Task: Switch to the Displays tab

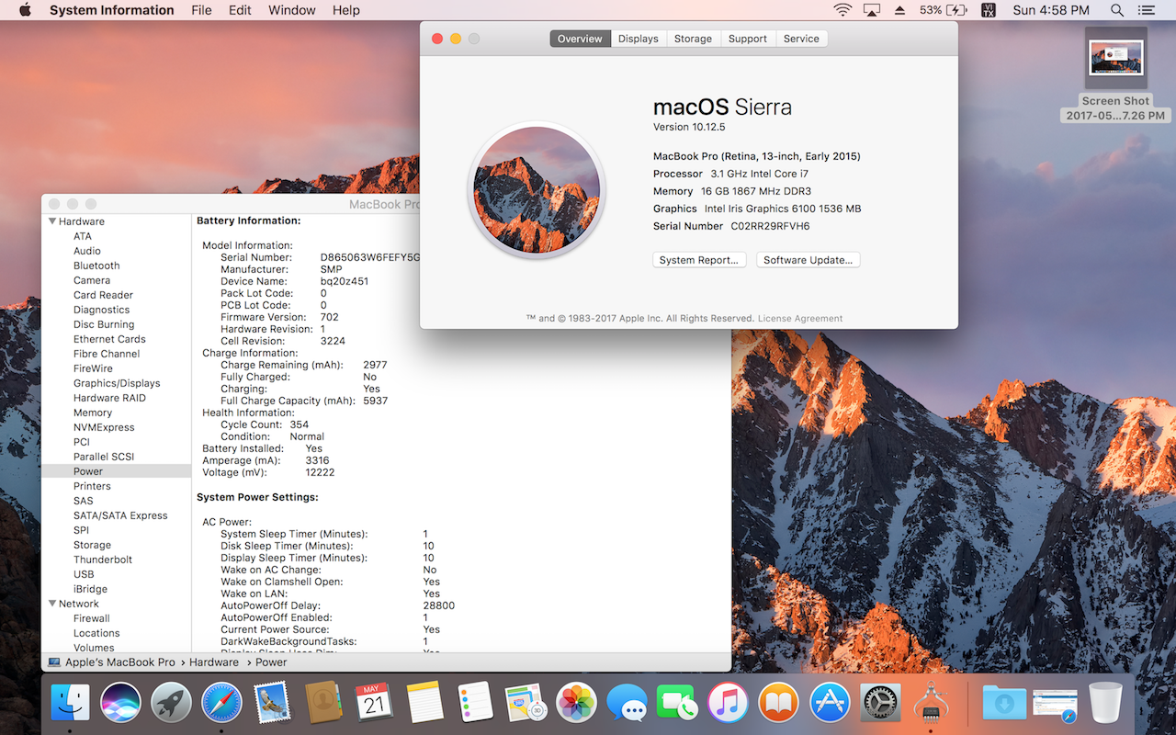Action: coord(638,39)
